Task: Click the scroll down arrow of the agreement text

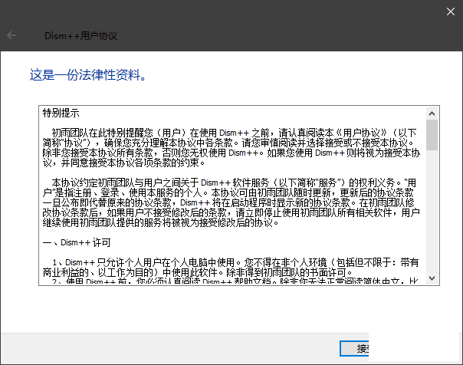Action: [x=432, y=278]
